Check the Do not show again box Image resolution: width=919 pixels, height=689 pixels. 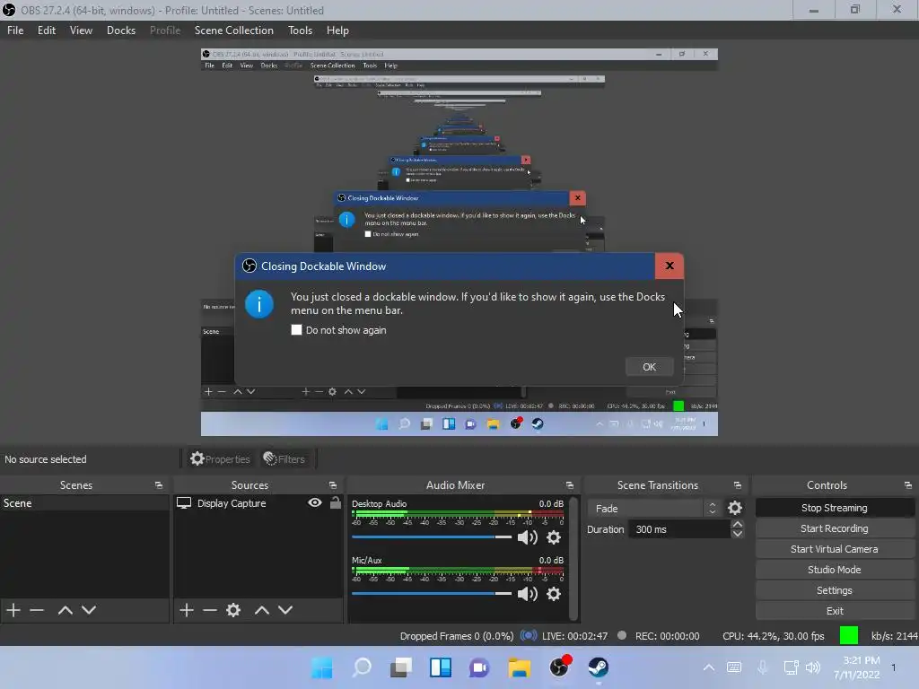coord(296,330)
